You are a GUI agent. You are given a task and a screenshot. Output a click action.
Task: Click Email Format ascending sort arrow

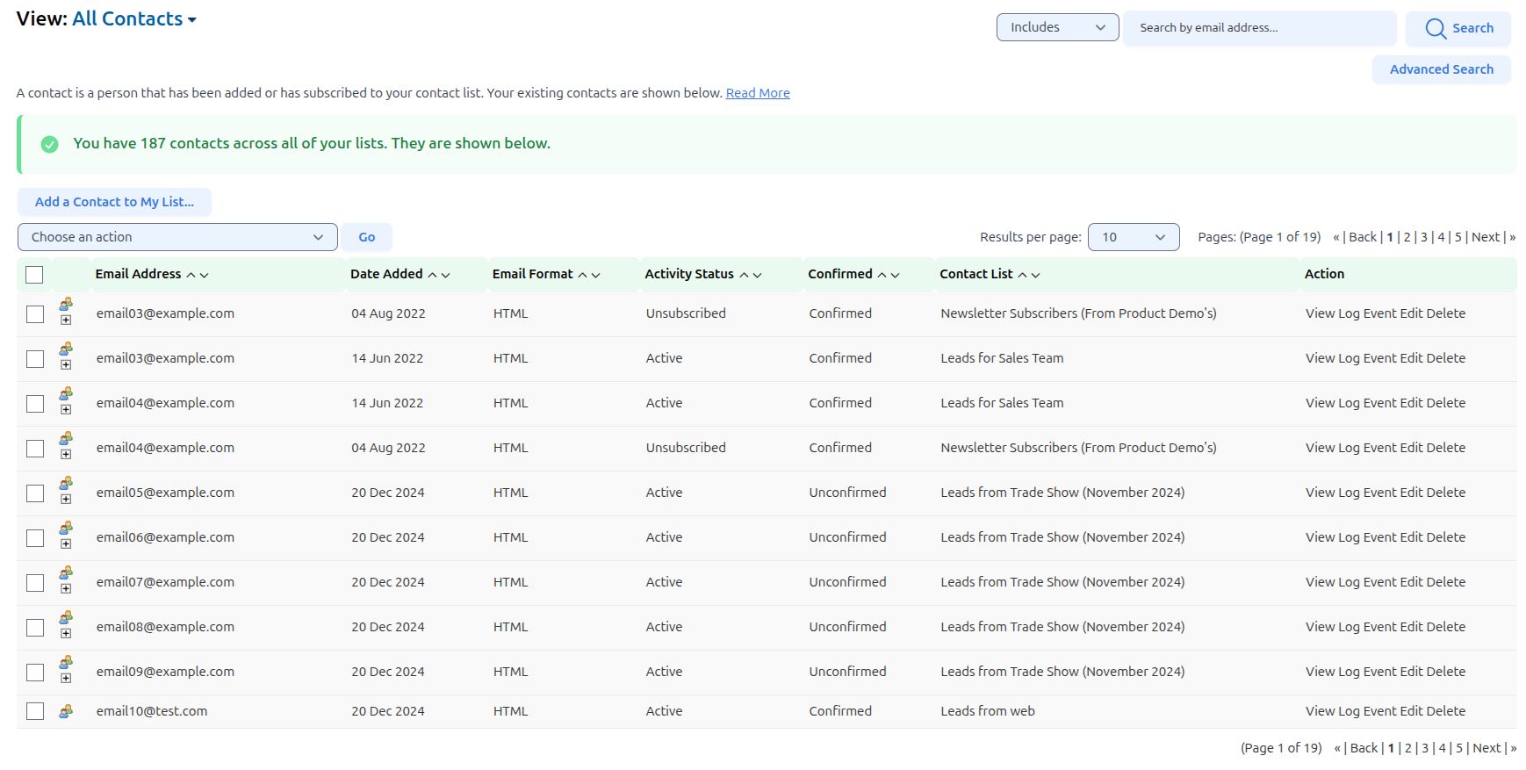(582, 275)
